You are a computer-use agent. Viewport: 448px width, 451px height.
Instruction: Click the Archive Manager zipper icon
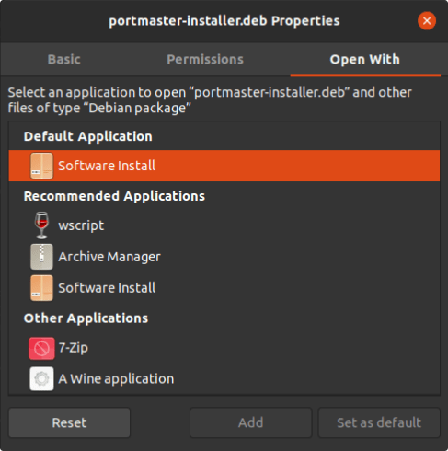(x=41, y=257)
